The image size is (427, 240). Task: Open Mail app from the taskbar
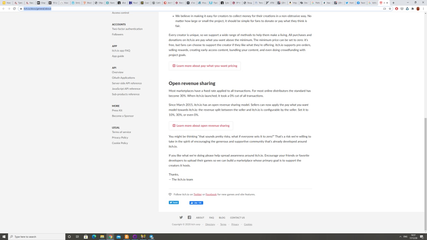click(118, 237)
